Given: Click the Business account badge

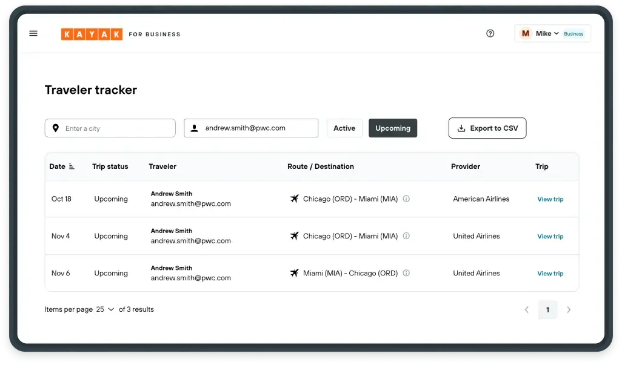Looking at the screenshot, I should click(x=574, y=34).
